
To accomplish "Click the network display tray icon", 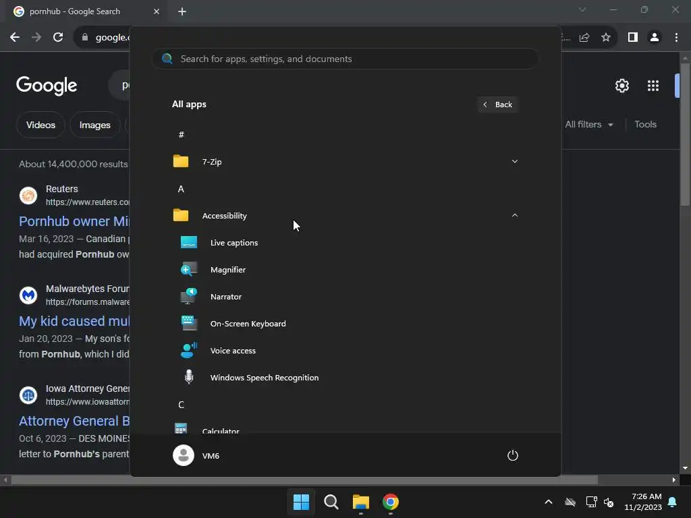I will pos(591,502).
